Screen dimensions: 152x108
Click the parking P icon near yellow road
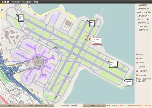pos(70,19)
